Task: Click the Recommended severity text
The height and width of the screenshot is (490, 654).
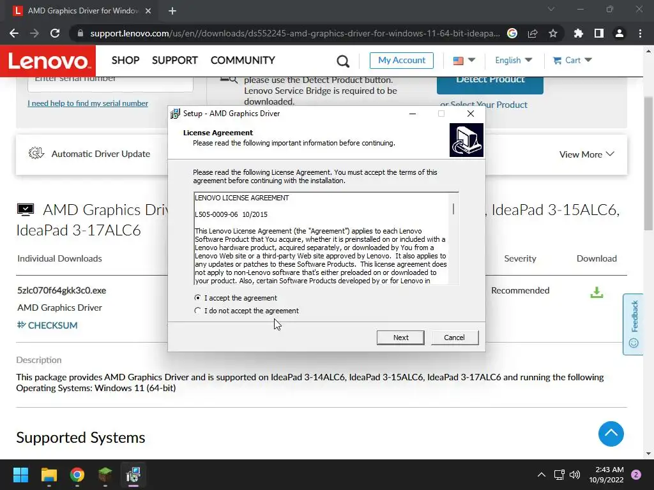Action: tap(520, 290)
